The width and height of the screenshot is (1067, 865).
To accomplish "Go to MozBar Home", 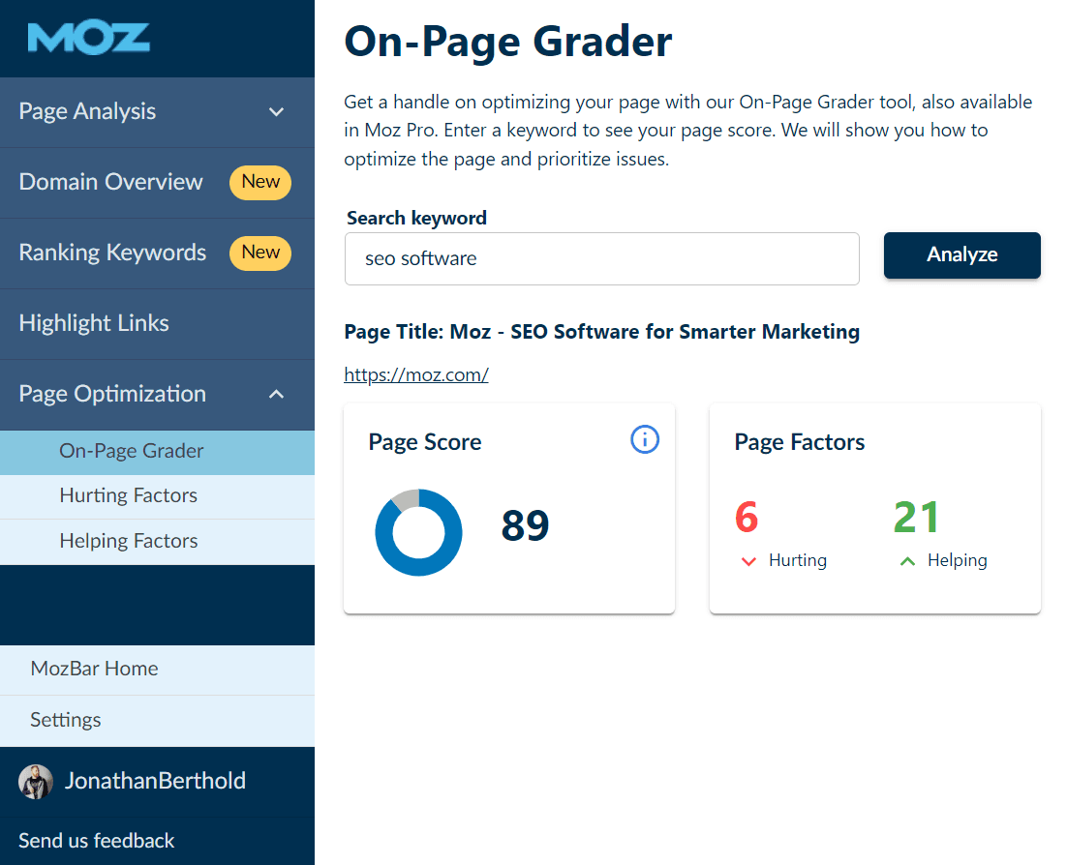I will [x=94, y=669].
